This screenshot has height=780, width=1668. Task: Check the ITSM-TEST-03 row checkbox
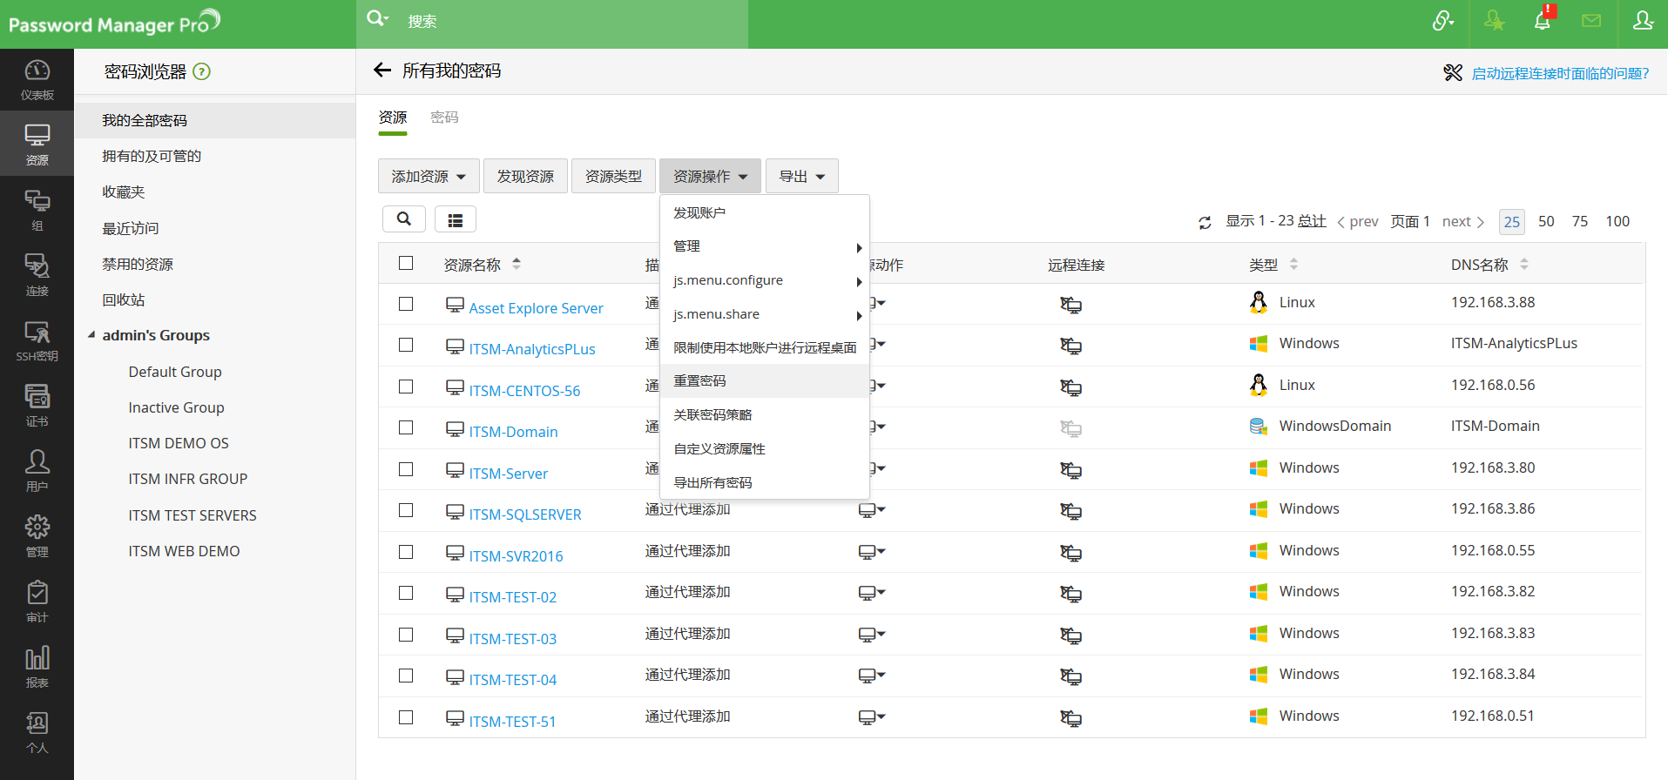(406, 635)
